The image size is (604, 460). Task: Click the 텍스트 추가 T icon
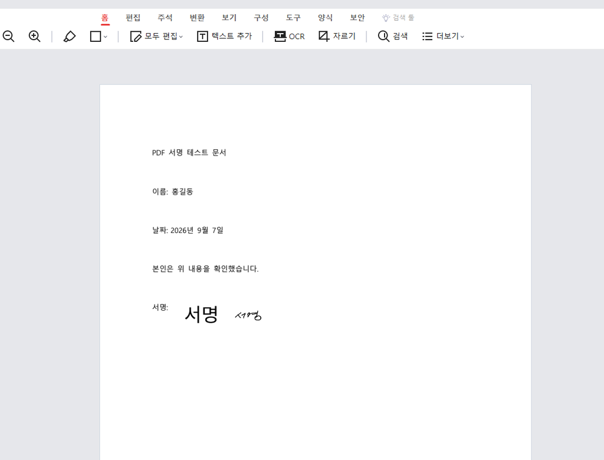point(202,36)
